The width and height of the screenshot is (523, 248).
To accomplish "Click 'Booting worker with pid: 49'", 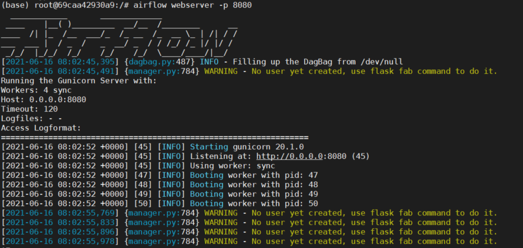I will click(254, 194).
